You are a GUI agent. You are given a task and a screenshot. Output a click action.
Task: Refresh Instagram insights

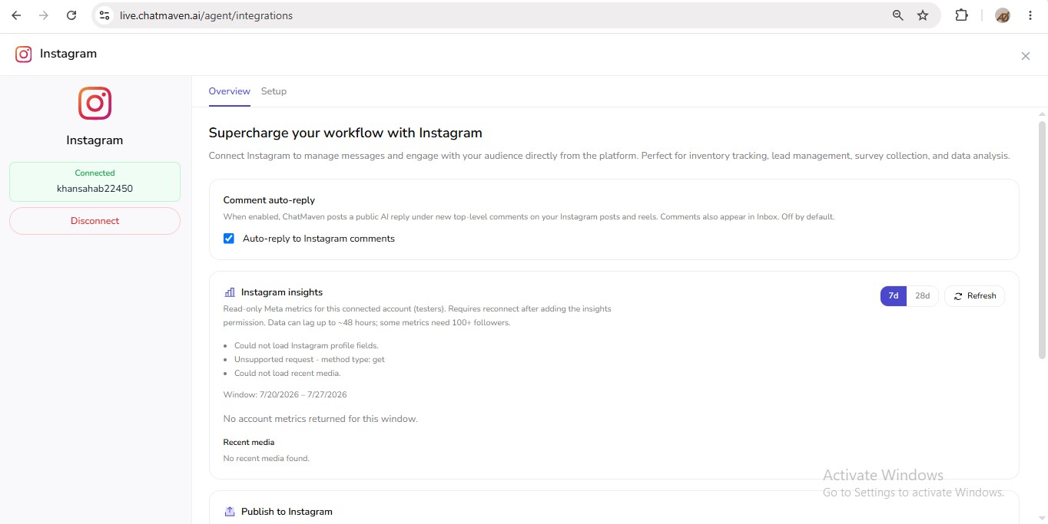tap(974, 295)
